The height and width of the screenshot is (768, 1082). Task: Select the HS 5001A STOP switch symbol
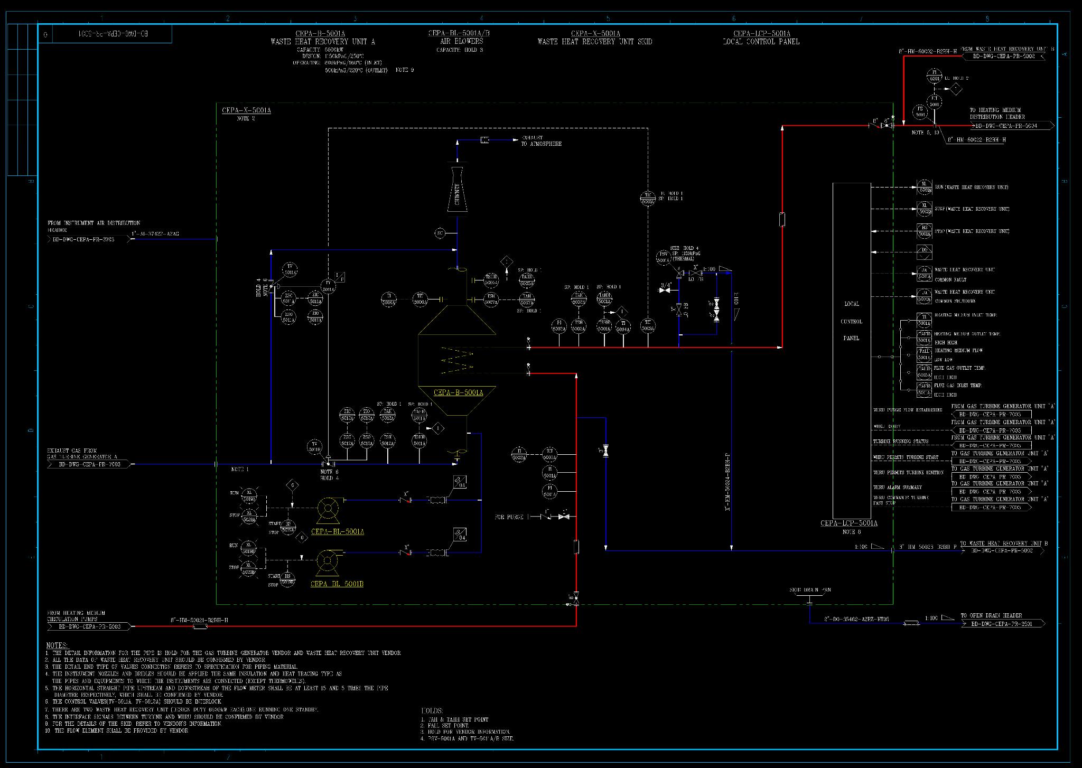925,231
